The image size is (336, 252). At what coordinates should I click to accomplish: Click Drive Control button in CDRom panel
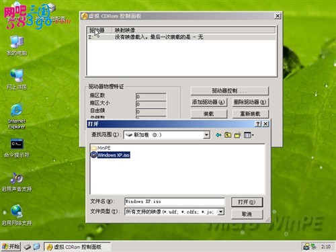pyautogui.click(x=229, y=91)
